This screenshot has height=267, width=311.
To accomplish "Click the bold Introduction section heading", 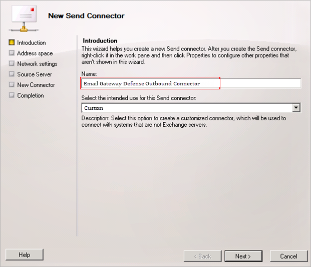I will (x=100, y=41).
